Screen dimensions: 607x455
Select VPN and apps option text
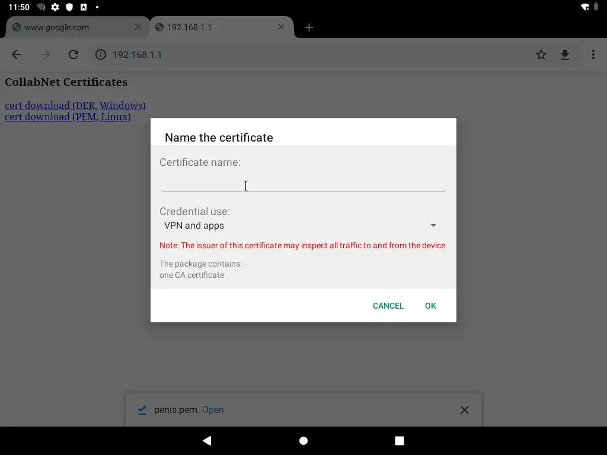[194, 225]
